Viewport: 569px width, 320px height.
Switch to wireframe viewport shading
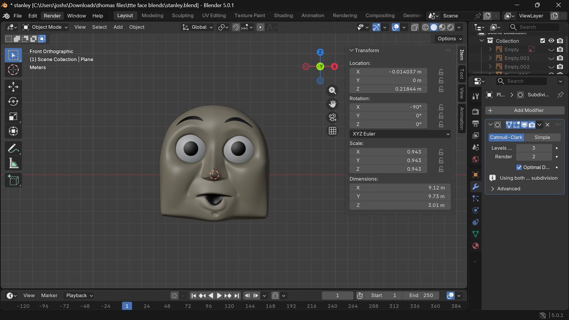click(425, 27)
